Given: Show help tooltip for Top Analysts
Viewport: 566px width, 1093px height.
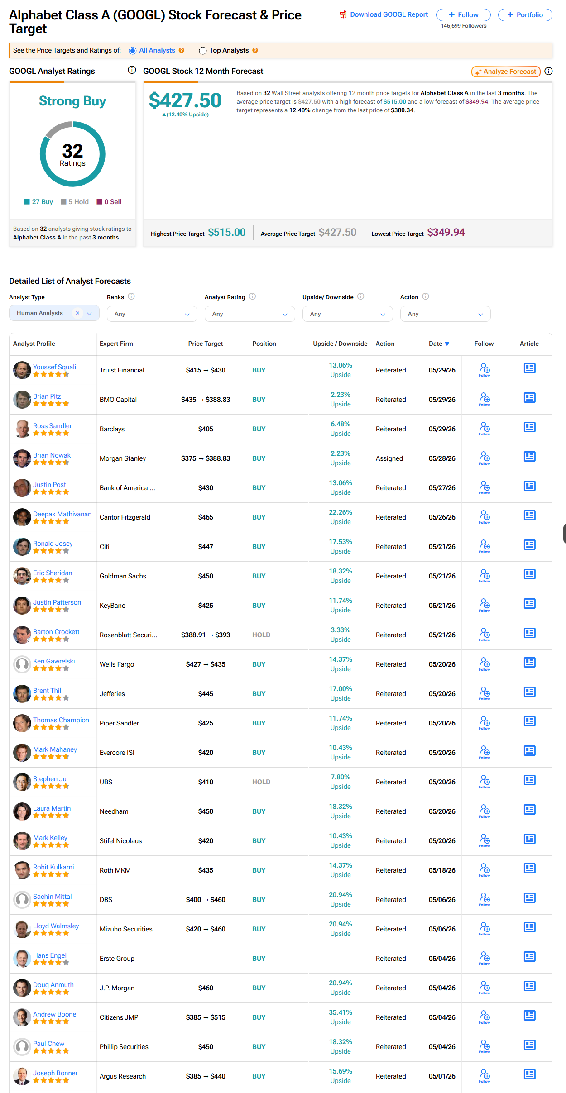Looking at the screenshot, I should 255,50.
